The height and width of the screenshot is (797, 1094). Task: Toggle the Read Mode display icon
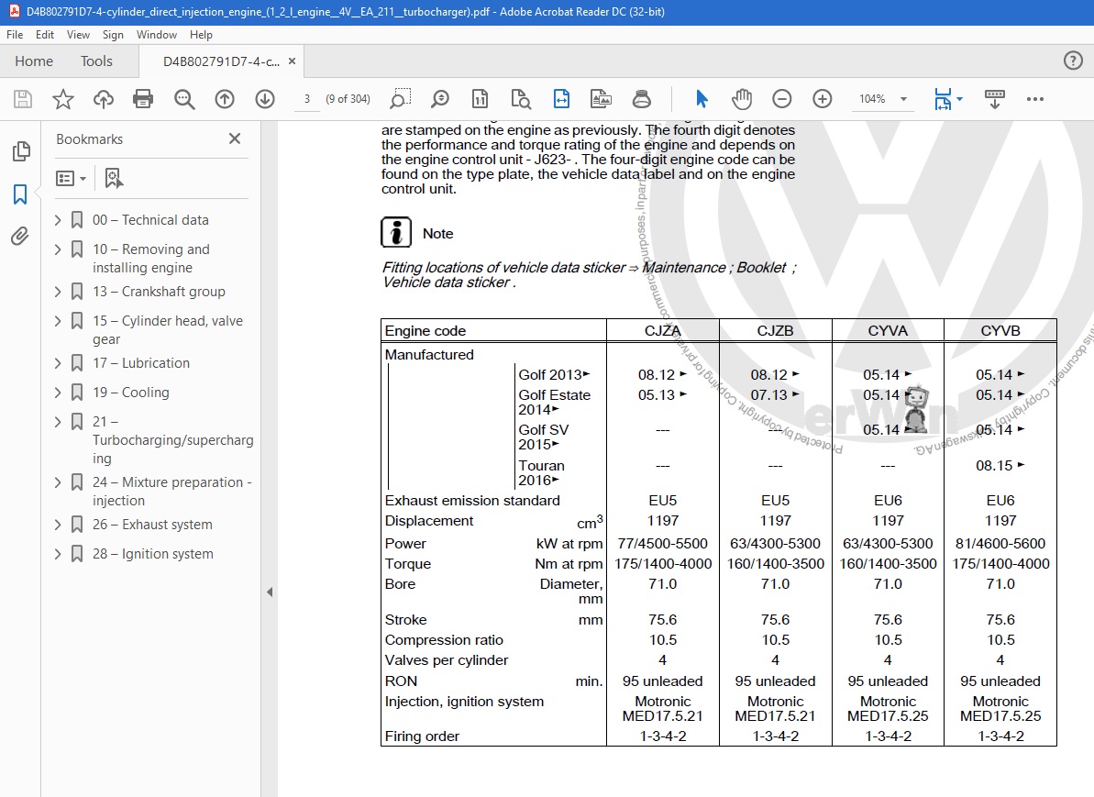[994, 98]
